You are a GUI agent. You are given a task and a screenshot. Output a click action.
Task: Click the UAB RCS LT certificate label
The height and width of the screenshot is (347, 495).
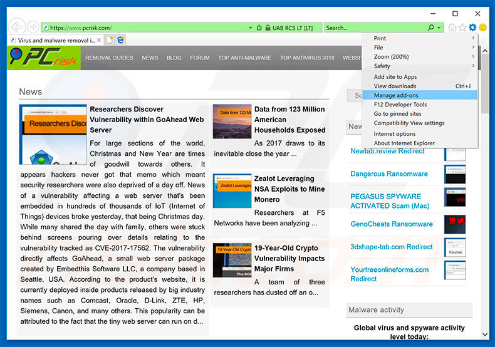point(293,28)
